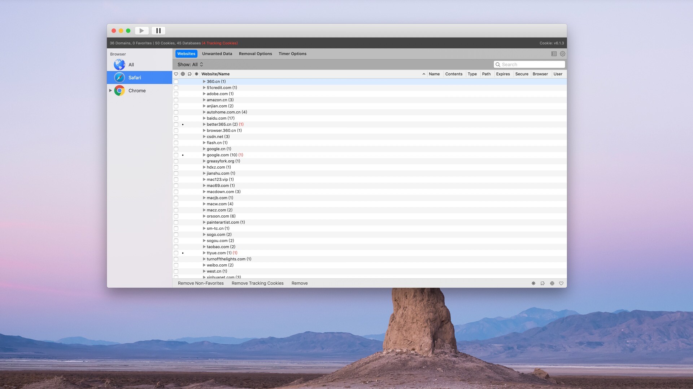Select the turnoffthelights.com (1) row text
Screen dimensions: 693x389
(x=229, y=259)
